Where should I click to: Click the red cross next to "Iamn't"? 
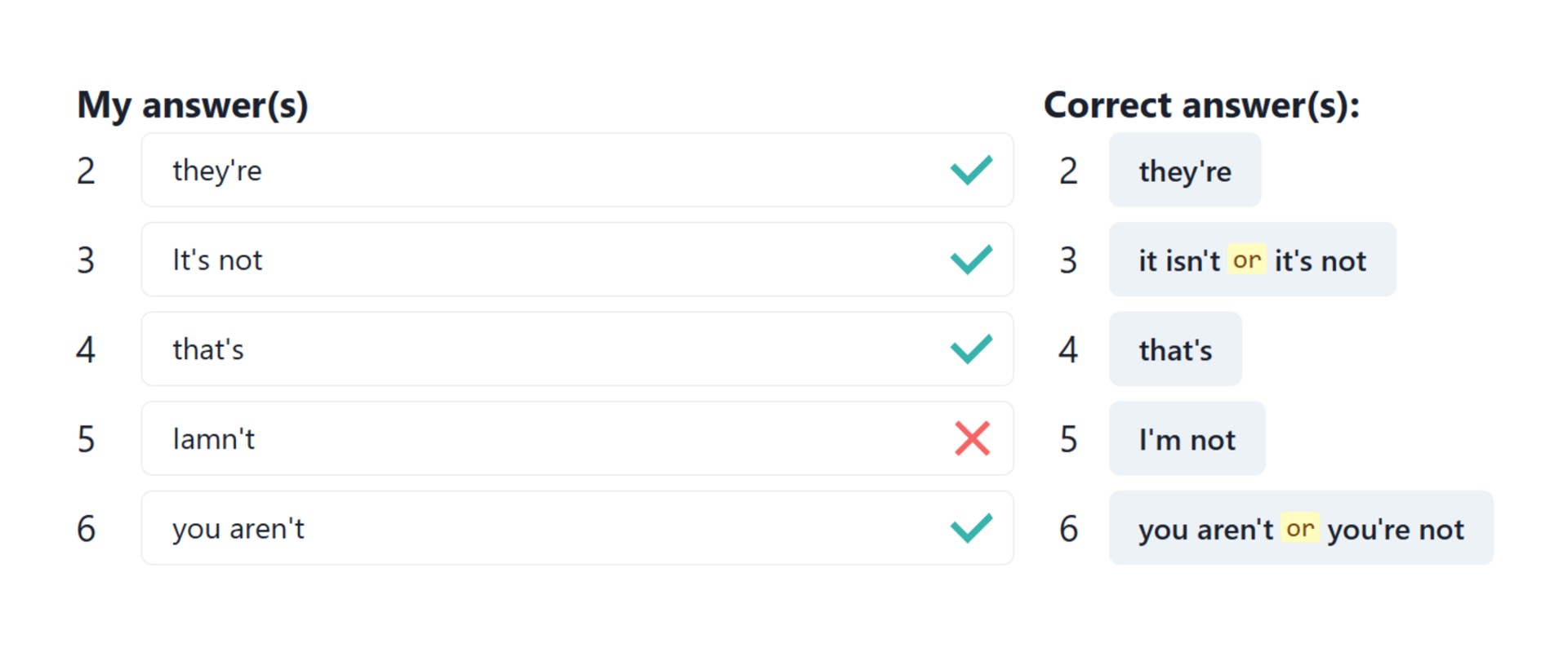[972, 438]
